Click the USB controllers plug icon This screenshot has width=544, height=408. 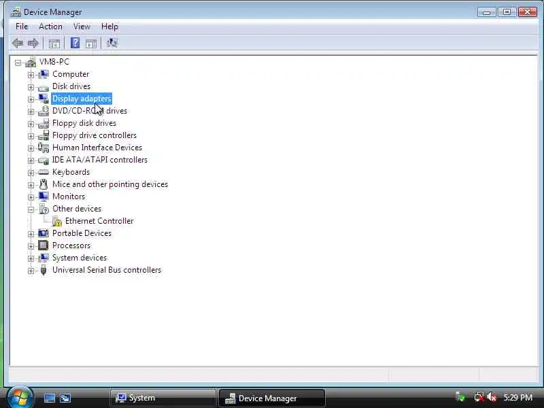(44, 270)
